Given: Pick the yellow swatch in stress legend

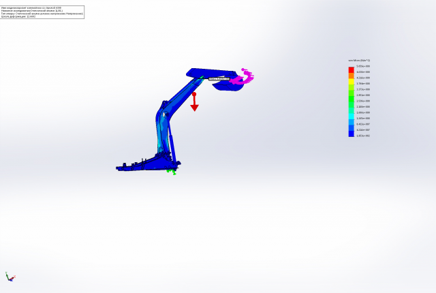Looking at the screenshot, I should pos(352,82).
